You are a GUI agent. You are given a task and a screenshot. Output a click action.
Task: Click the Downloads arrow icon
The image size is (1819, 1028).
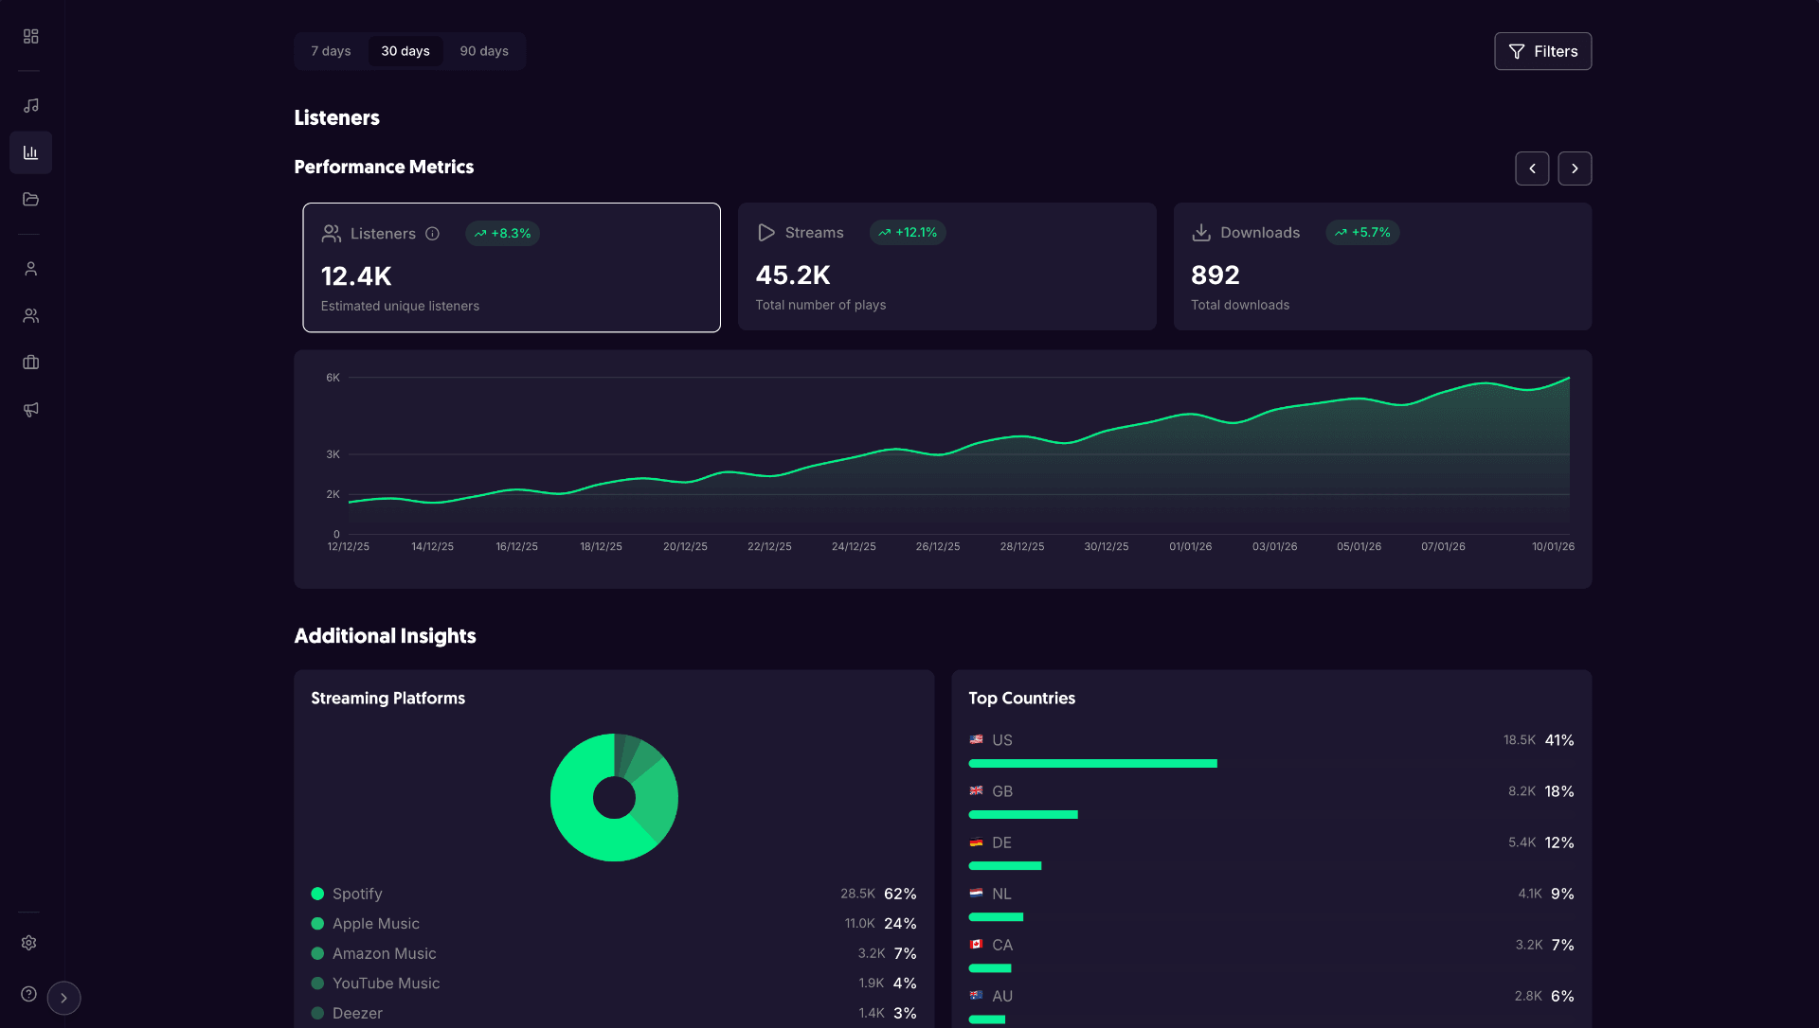[x=1201, y=233]
